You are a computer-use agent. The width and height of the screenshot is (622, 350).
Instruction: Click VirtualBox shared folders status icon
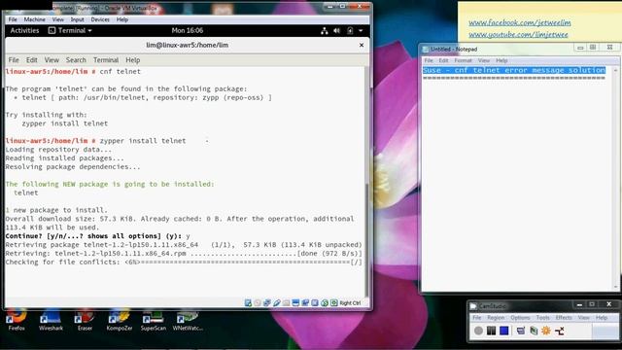[286, 303]
